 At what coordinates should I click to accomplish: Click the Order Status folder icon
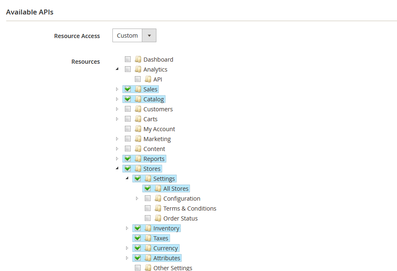click(x=158, y=218)
